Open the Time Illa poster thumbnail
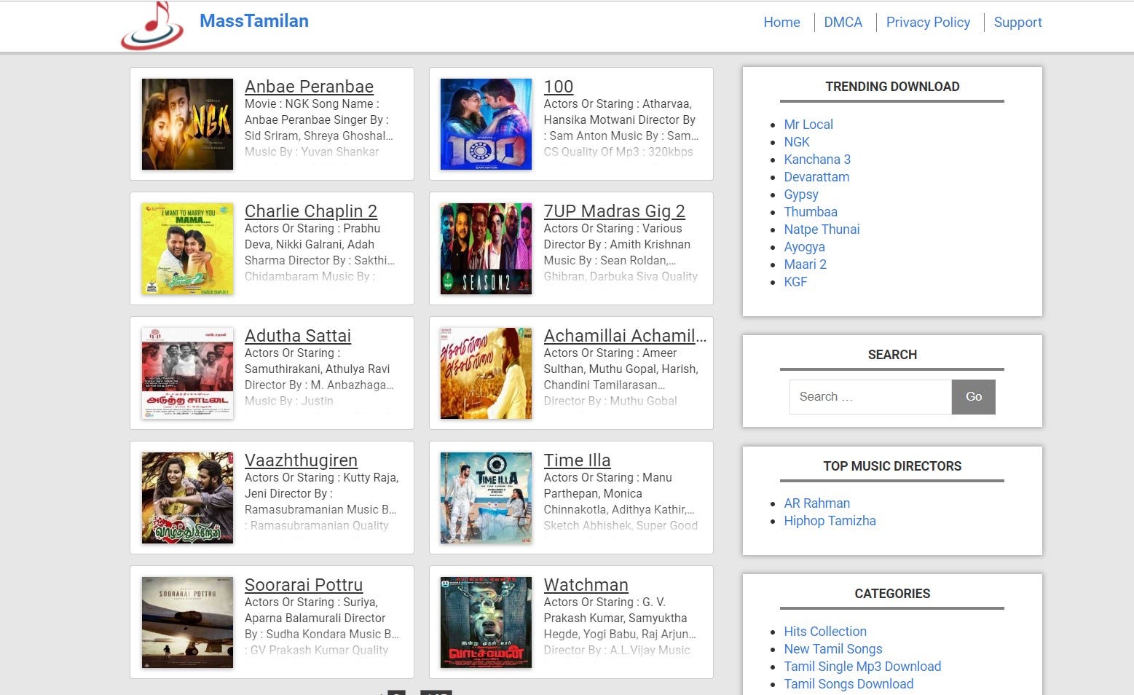Image resolution: width=1134 pixels, height=695 pixels. pyautogui.click(x=486, y=498)
